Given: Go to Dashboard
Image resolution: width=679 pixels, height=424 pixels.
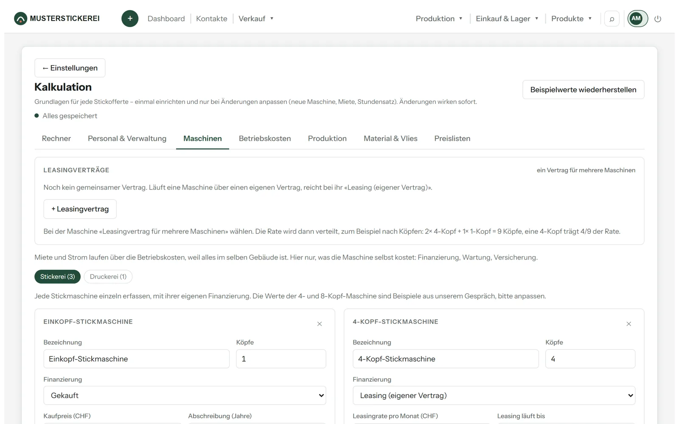Looking at the screenshot, I should [x=166, y=19].
